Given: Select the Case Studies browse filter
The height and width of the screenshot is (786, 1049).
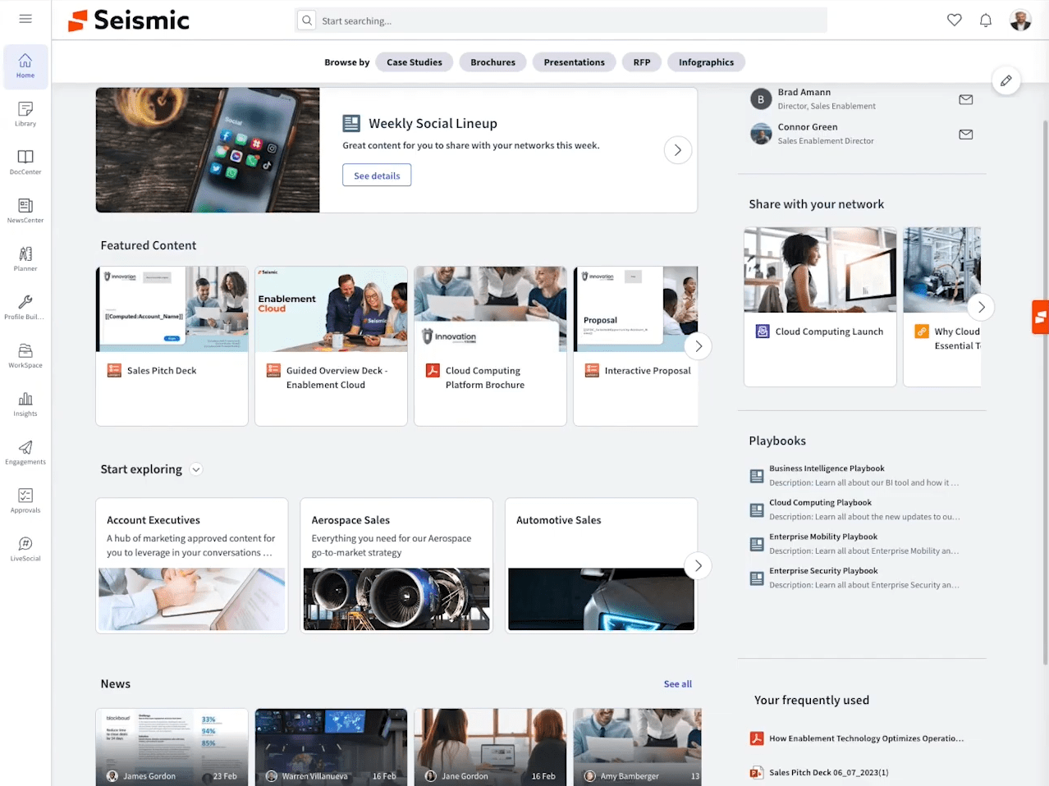Looking at the screenshot, I should [x=414, y=62].
